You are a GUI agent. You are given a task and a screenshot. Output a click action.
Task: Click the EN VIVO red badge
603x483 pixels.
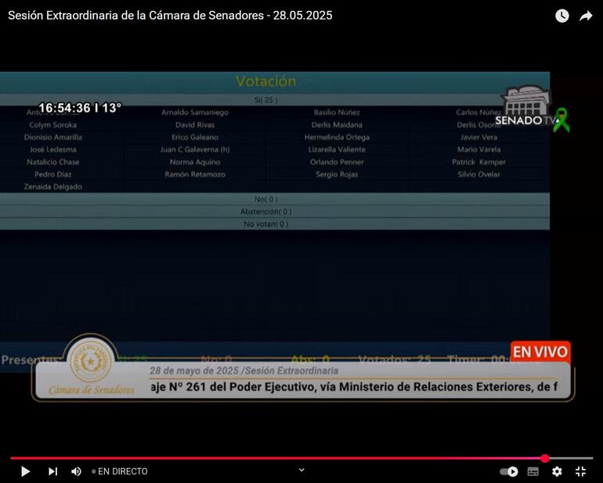coord(540,351)
